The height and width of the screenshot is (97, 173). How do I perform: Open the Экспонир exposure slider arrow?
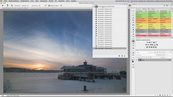pos(43,6)
